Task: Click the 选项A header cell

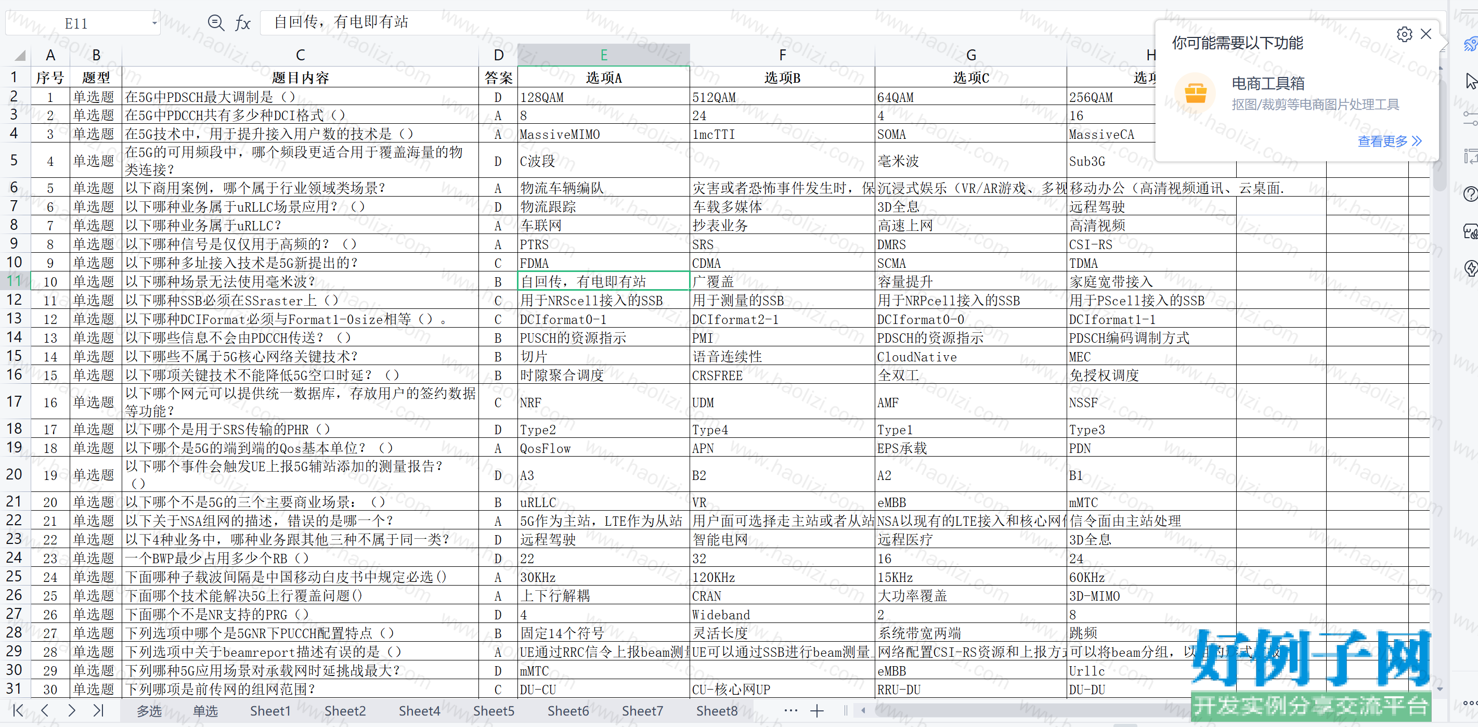Action: (x=604, y=77)
